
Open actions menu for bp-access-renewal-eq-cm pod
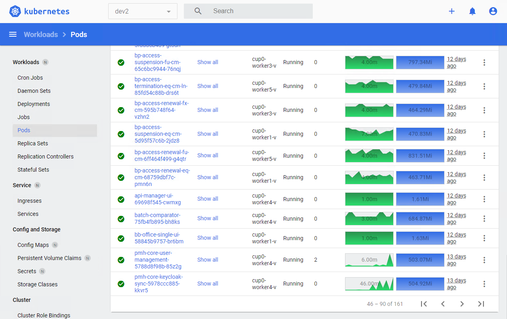click(x=484, y=177)
